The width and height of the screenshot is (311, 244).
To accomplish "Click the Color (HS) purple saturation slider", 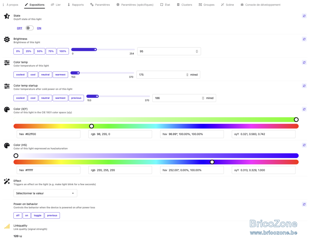I will point(156,156).
